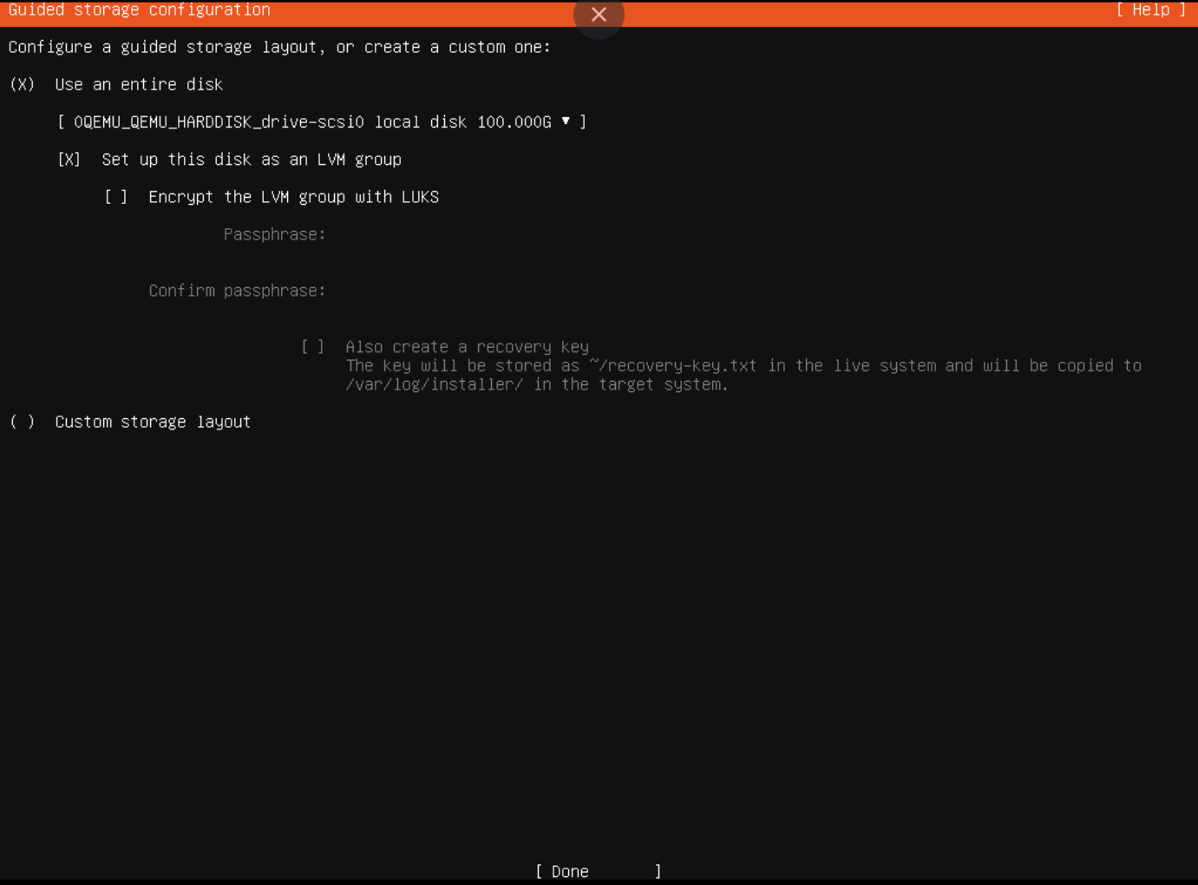Focus the Confirm passphrase input field
1198x885 pixels.
(x=520, y=291)
